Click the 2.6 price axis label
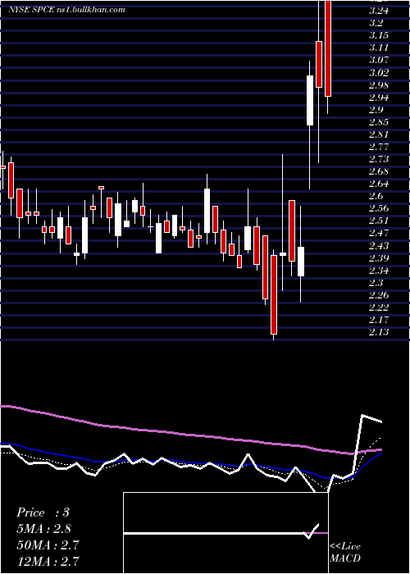This screenshot has height=574, width=410. 376,196
